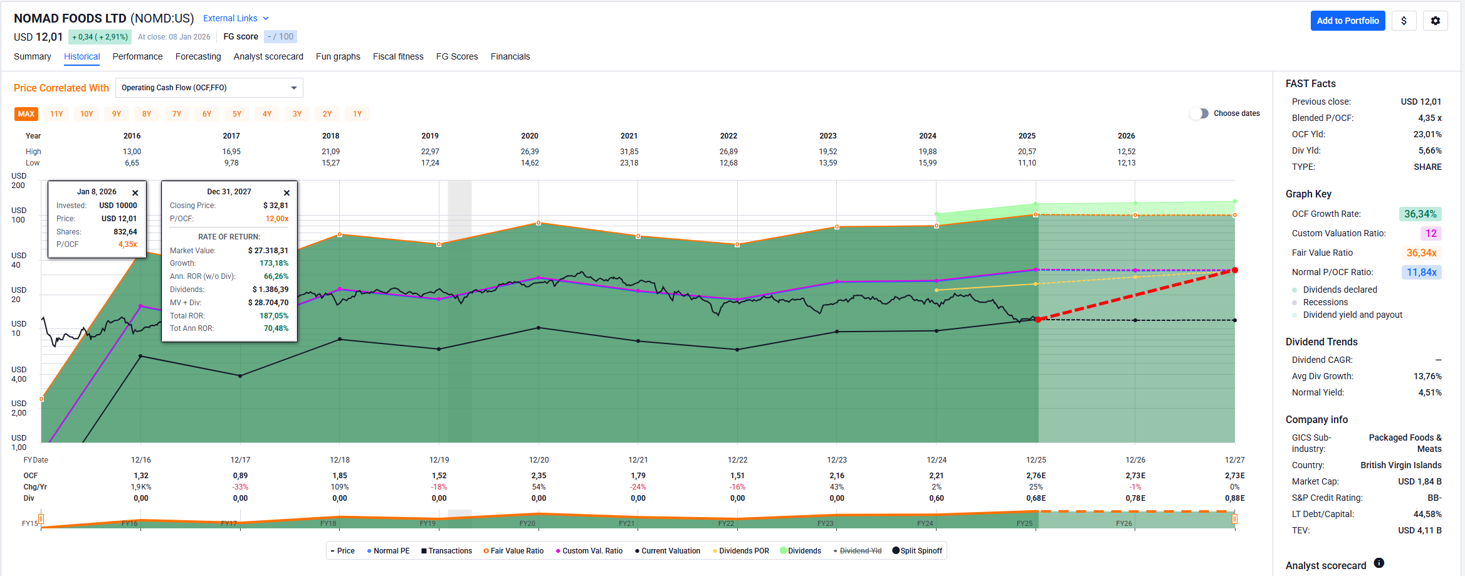Toggle Dividend Yld legend item visibility
This screenshot has height=576, width=1465.
click(x=859, y=551)
